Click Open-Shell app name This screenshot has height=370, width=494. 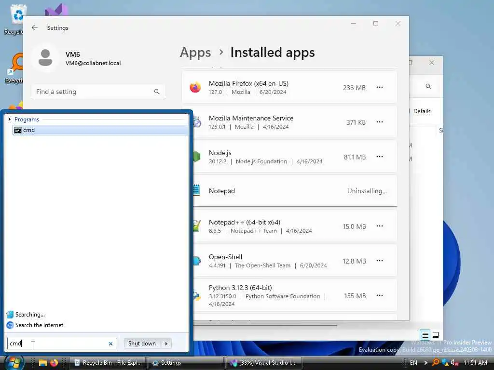(x=225, y=257)
